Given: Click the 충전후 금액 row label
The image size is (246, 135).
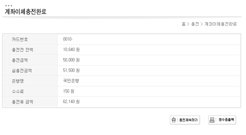Looking at the screenshot, I should coord(23,102).
